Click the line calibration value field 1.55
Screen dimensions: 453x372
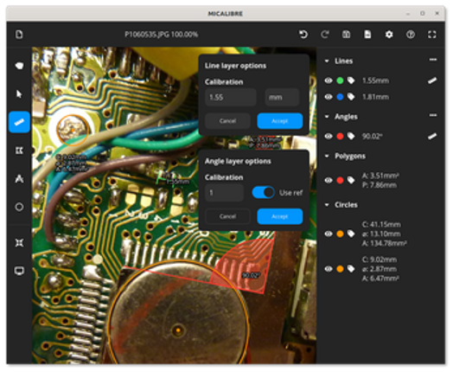point(231,98)
